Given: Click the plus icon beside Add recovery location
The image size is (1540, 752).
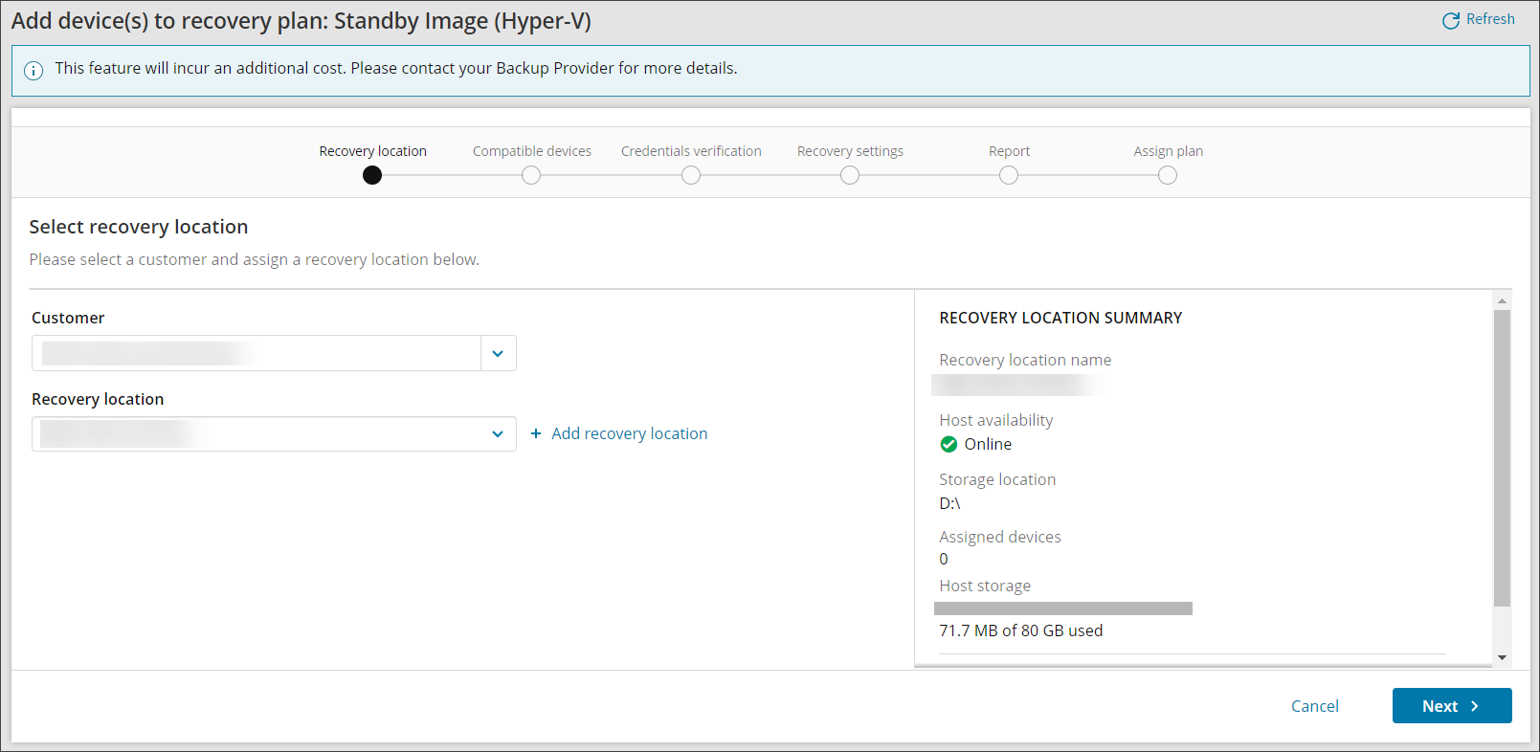Looking at the screenshot, I should 536,434.
